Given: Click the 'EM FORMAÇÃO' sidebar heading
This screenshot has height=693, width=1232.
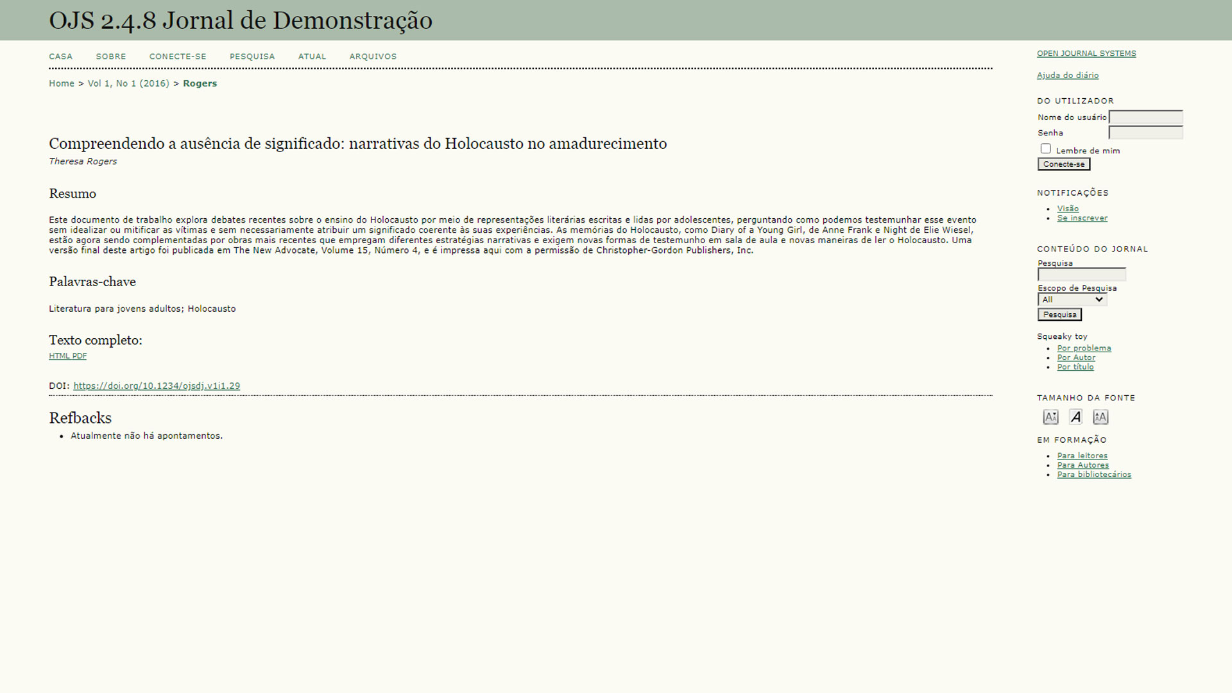Looking at the screenshot, I should tap(1072, 440).
